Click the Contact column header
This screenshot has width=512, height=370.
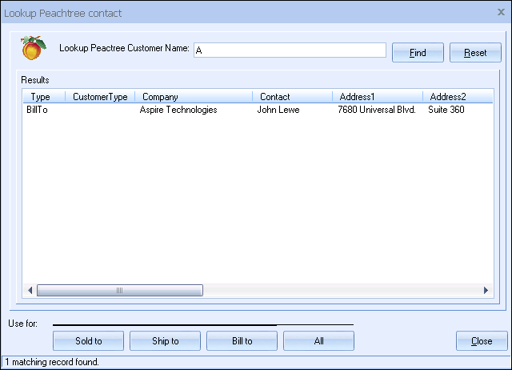292,97
